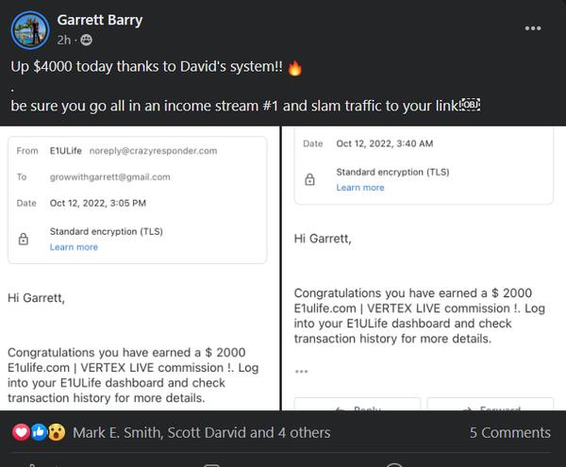Click the friends audience privacy icon

click(87, 41)
